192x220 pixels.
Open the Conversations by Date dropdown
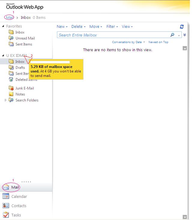point(128,42)
